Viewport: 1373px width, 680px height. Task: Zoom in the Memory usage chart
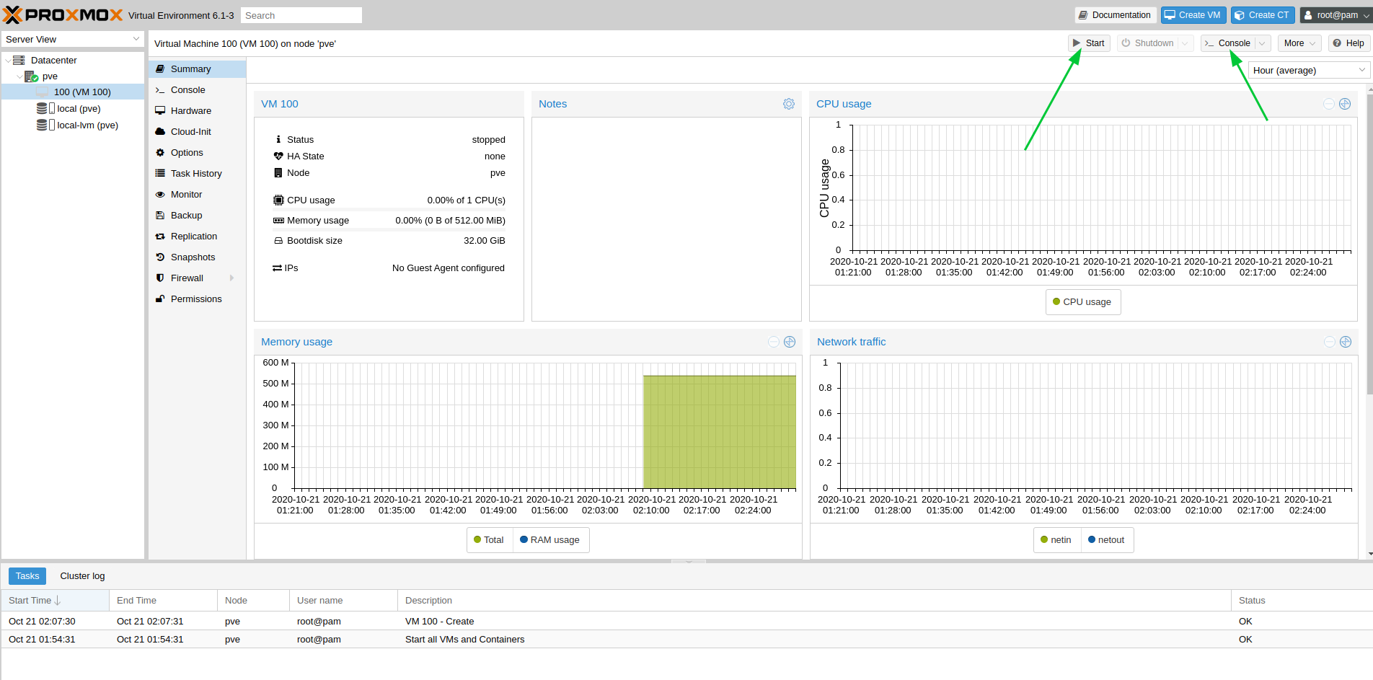pyautogui.click(x=790, y=342)
